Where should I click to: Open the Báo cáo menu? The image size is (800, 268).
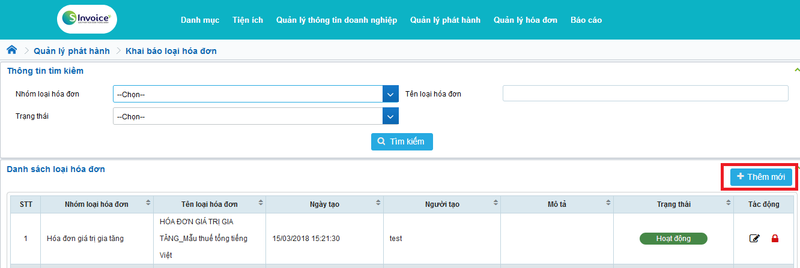[x=586, y=20]
